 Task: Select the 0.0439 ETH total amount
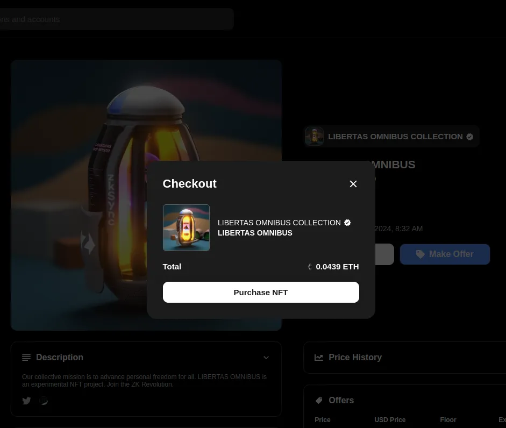[x=337, y=267]
